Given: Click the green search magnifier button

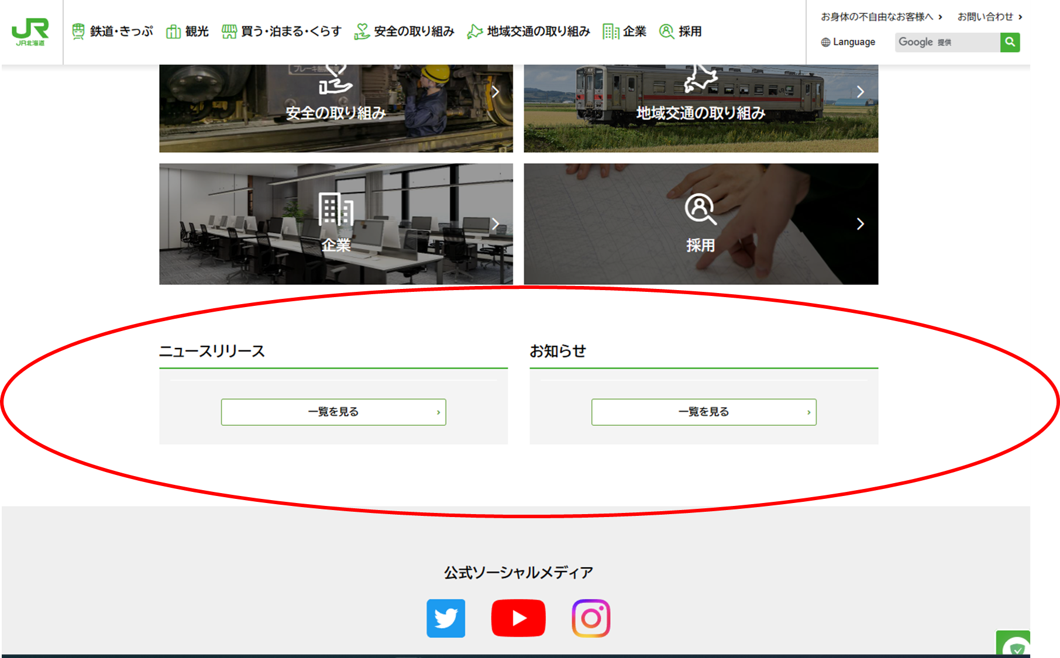Looking at the screenshot, I should pyautogui.click(x=1009, y=42).
